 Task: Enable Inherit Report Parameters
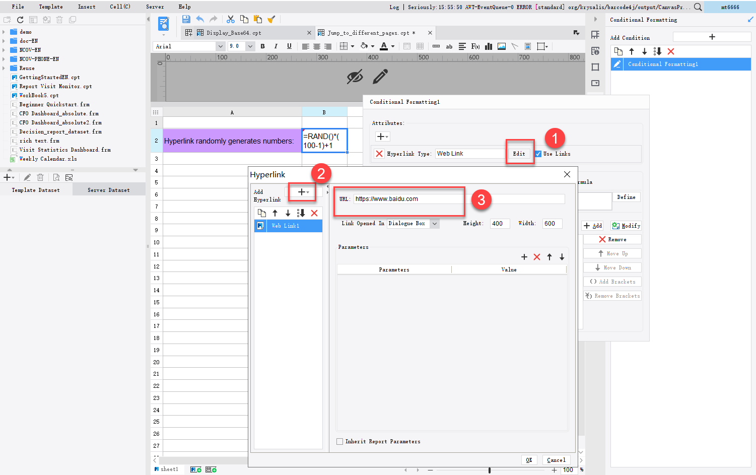340,441
